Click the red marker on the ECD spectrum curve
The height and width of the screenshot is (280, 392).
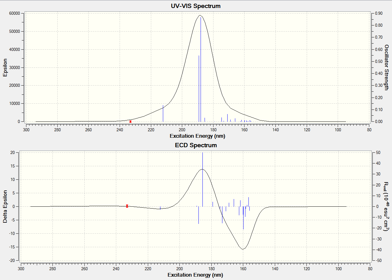coord(127,206)
